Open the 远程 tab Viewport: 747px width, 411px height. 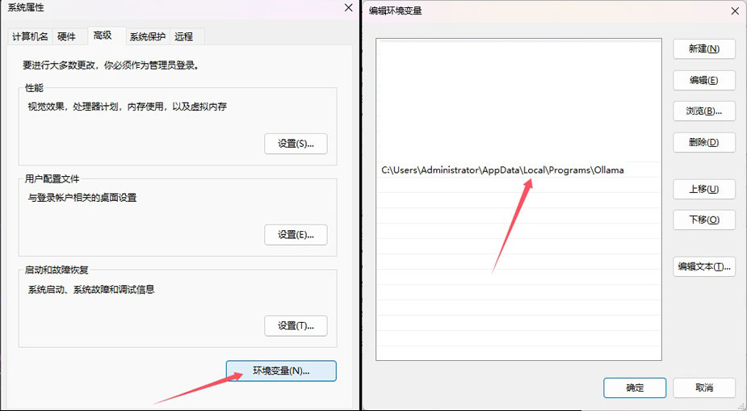(183, 37)
